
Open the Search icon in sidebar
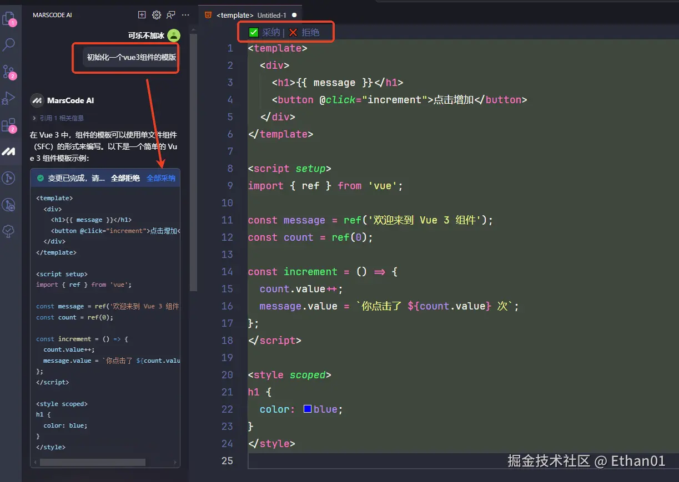tap(10, 44)
